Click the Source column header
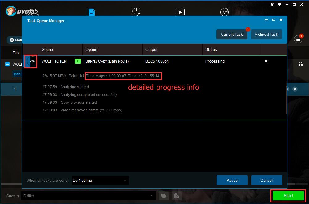The image size is (309, 204). click(48, 49)
